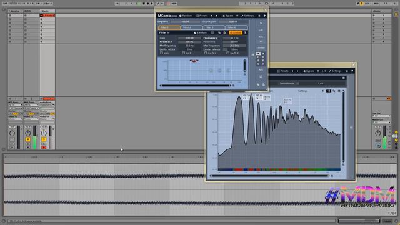Randomize all MComb settings in top bar
The width and height of the screenshot is (400, 225).
pos(186,16)
